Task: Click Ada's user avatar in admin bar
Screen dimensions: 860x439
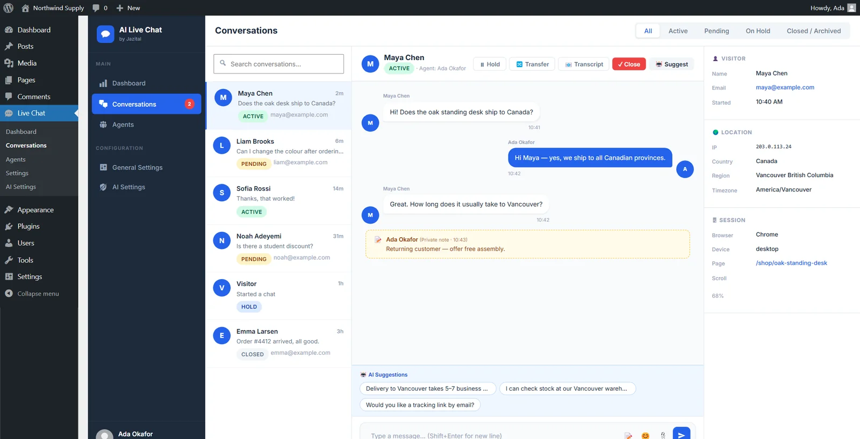Action: pyautogui.click(x=851, y=8)
